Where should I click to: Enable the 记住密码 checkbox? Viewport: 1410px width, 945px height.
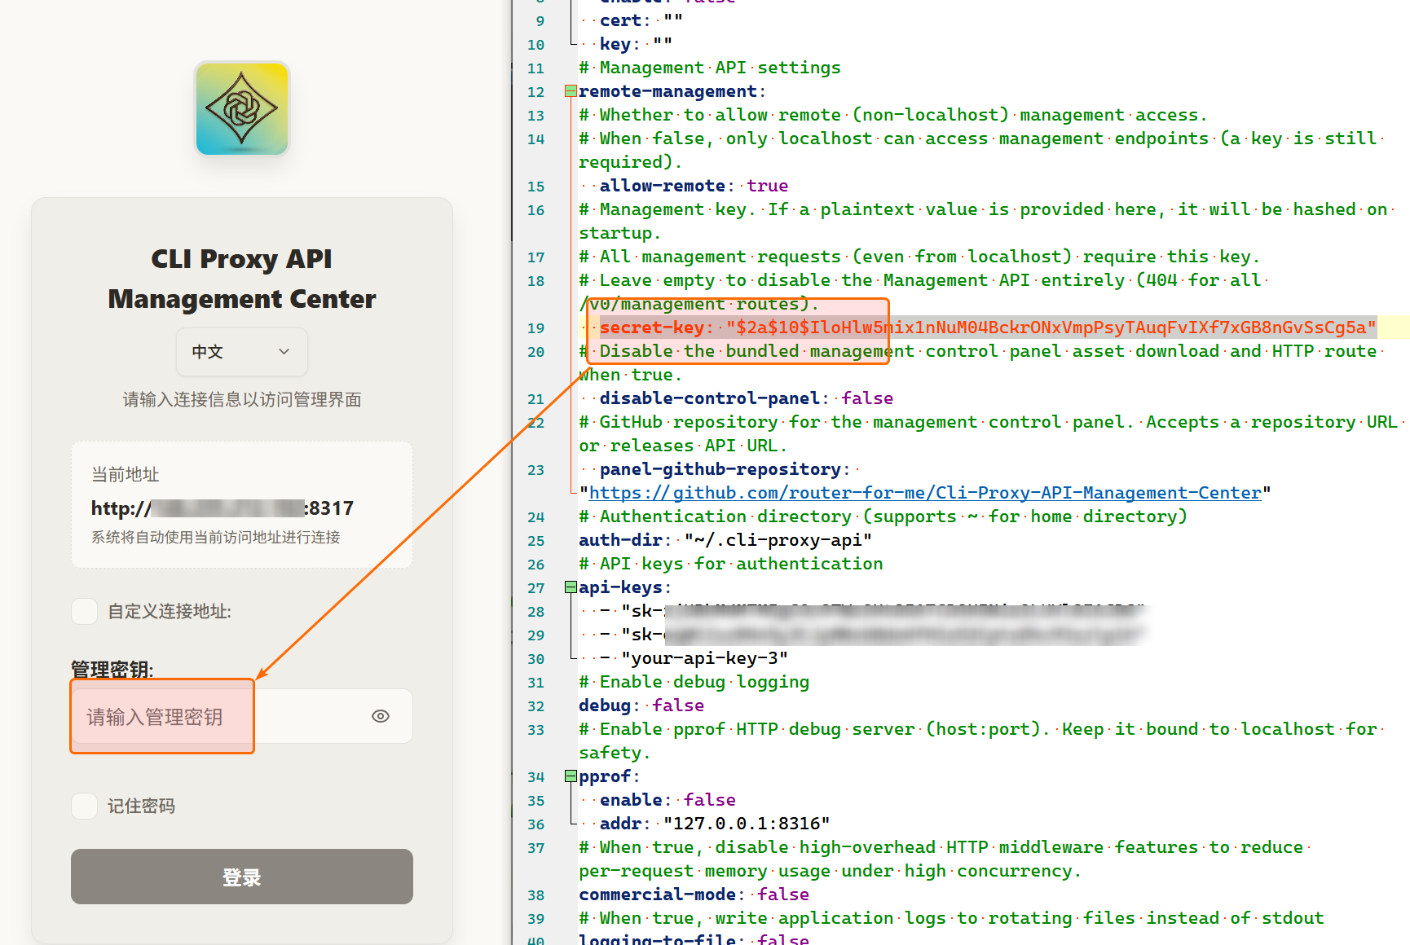pos(85,806)
